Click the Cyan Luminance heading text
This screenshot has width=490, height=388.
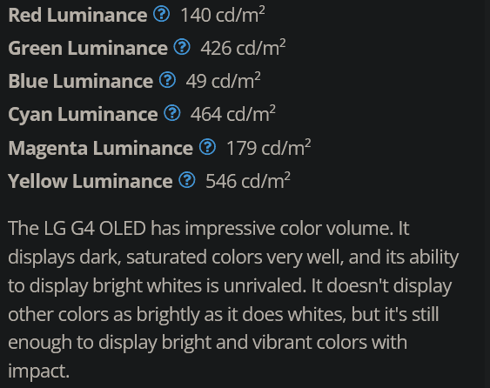pos(83,114)
